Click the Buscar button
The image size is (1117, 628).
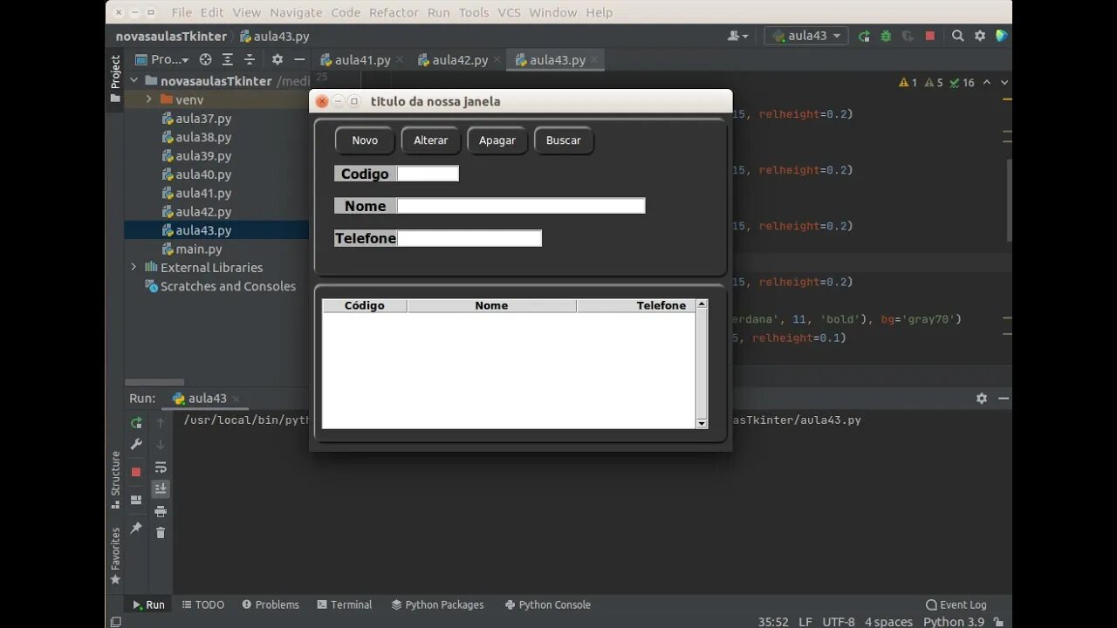point(564,140)
